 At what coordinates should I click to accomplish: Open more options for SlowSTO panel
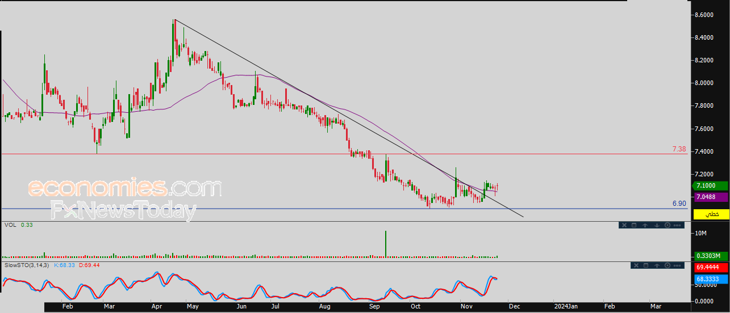click(677, 265)
